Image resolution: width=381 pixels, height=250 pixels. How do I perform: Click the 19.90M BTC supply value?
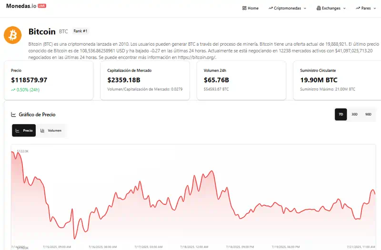coord(319,80)
